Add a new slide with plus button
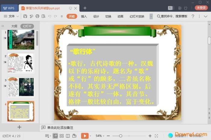The width and height of the screenshot is (211, 140). tap(19, 127)
